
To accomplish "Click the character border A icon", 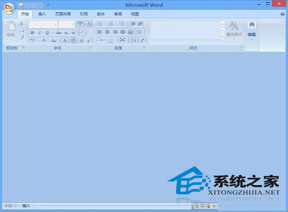I will tap(89, 24).
